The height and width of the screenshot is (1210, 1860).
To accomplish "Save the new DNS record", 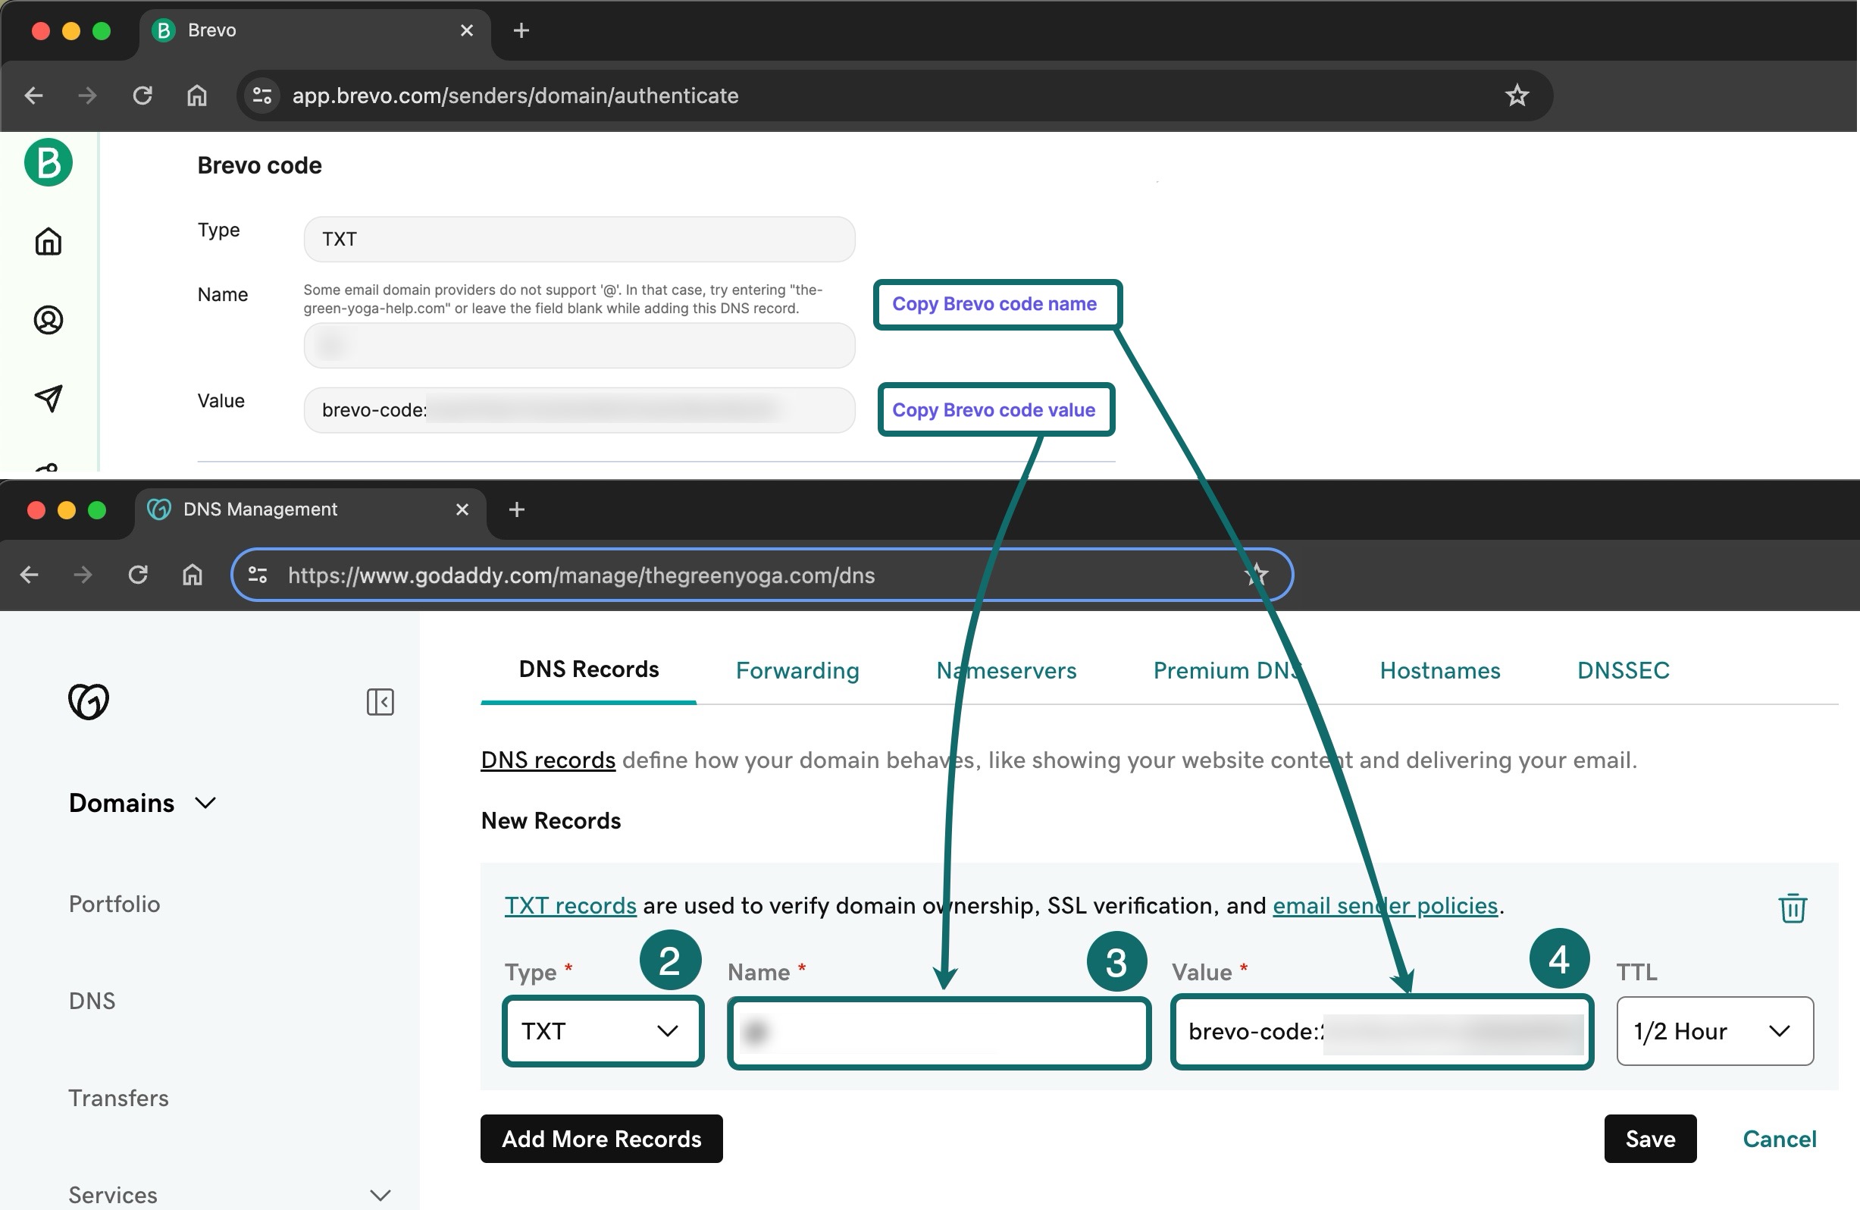I will pyautogui.click(x=1650, y=1139).
